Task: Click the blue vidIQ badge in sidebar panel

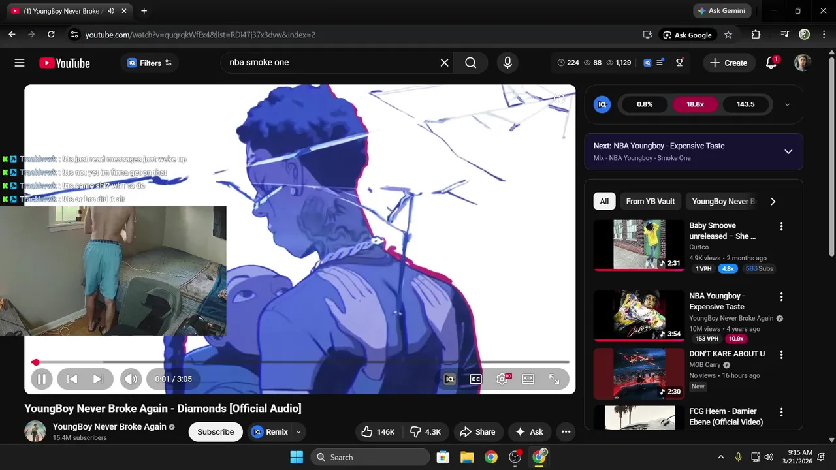Action: click(602, 104)
